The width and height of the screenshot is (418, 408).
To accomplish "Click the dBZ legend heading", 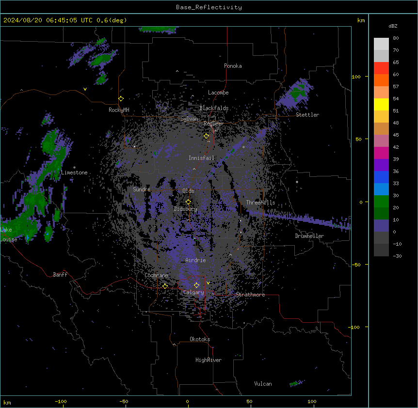I will [x=393, y=26].
